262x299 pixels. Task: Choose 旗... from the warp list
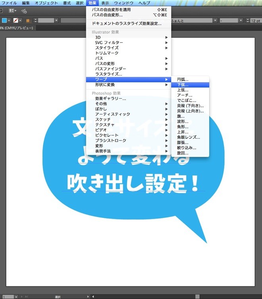pyautogui.click(x=181, y=116)
